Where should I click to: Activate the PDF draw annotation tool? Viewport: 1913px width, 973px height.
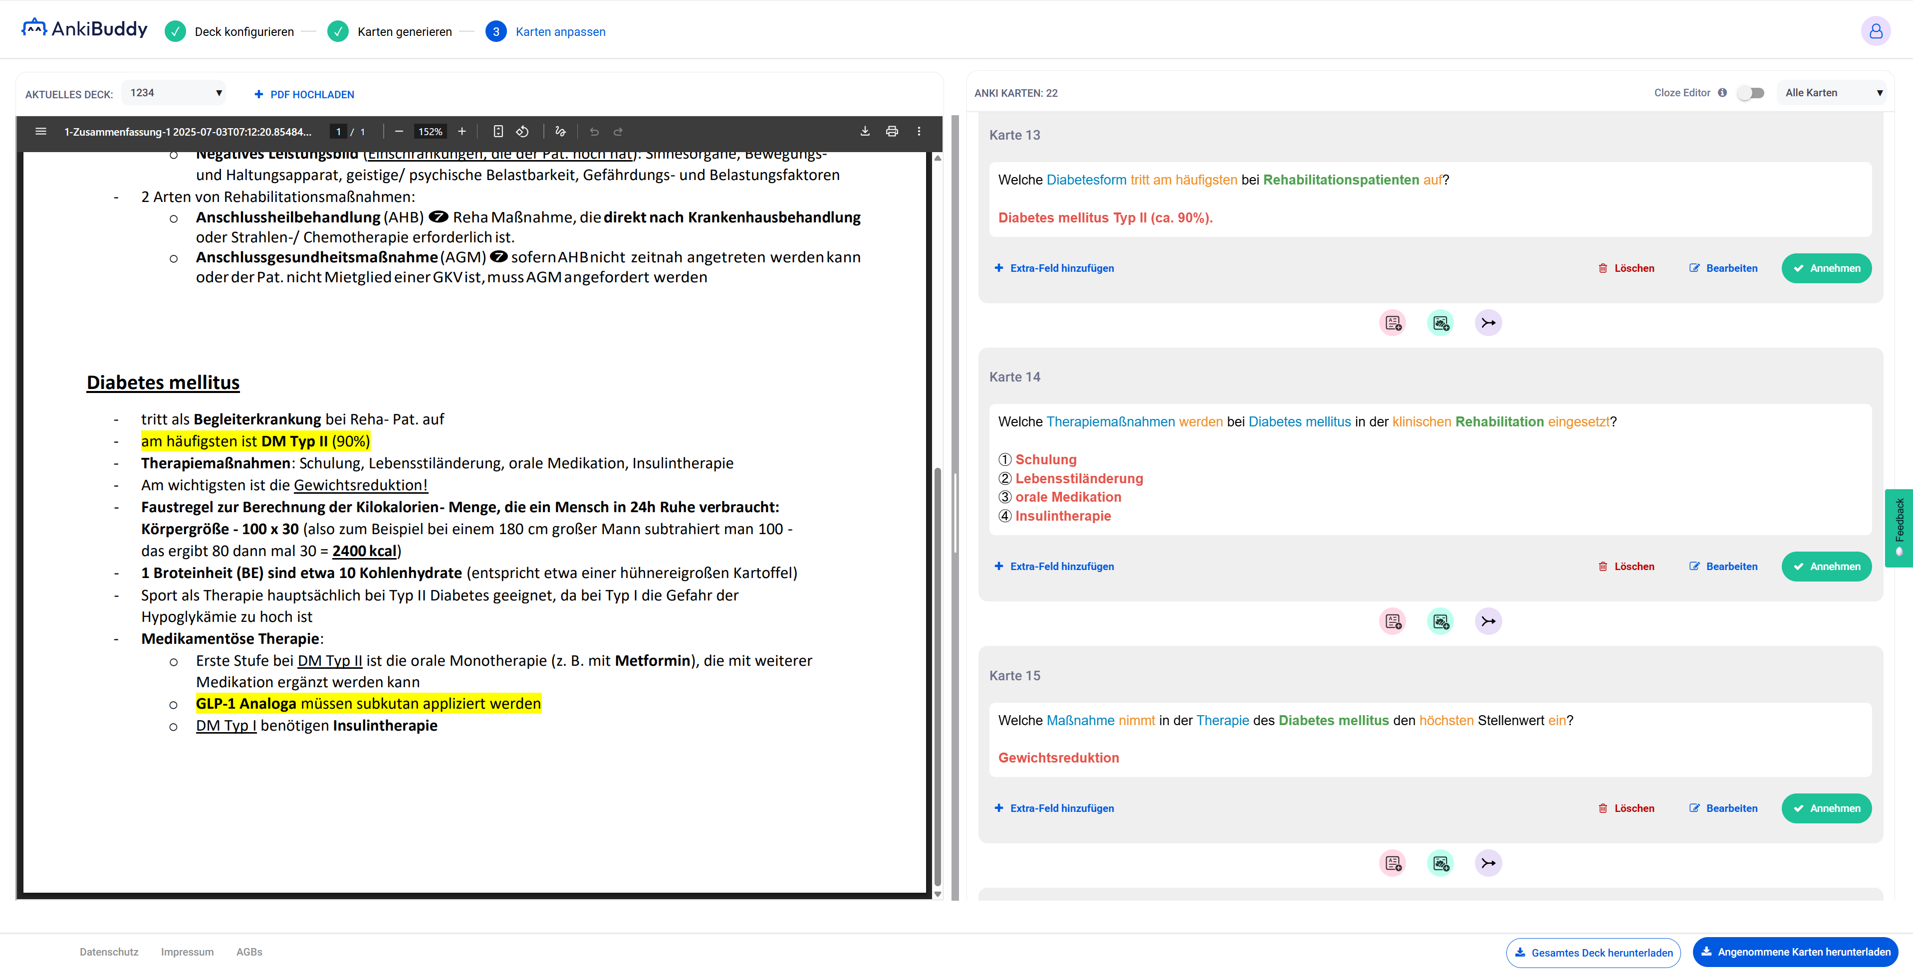click(x=561, y=131)
